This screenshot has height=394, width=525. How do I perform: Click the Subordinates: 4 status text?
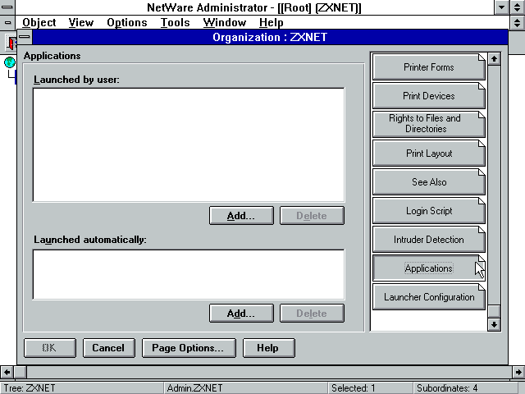pos(447,388)
